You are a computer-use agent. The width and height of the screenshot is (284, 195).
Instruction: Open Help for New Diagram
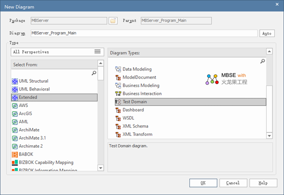[x=263, y=183]
